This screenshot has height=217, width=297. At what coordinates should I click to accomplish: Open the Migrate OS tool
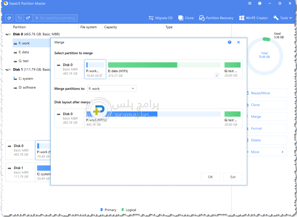click(x=161, y=18)
